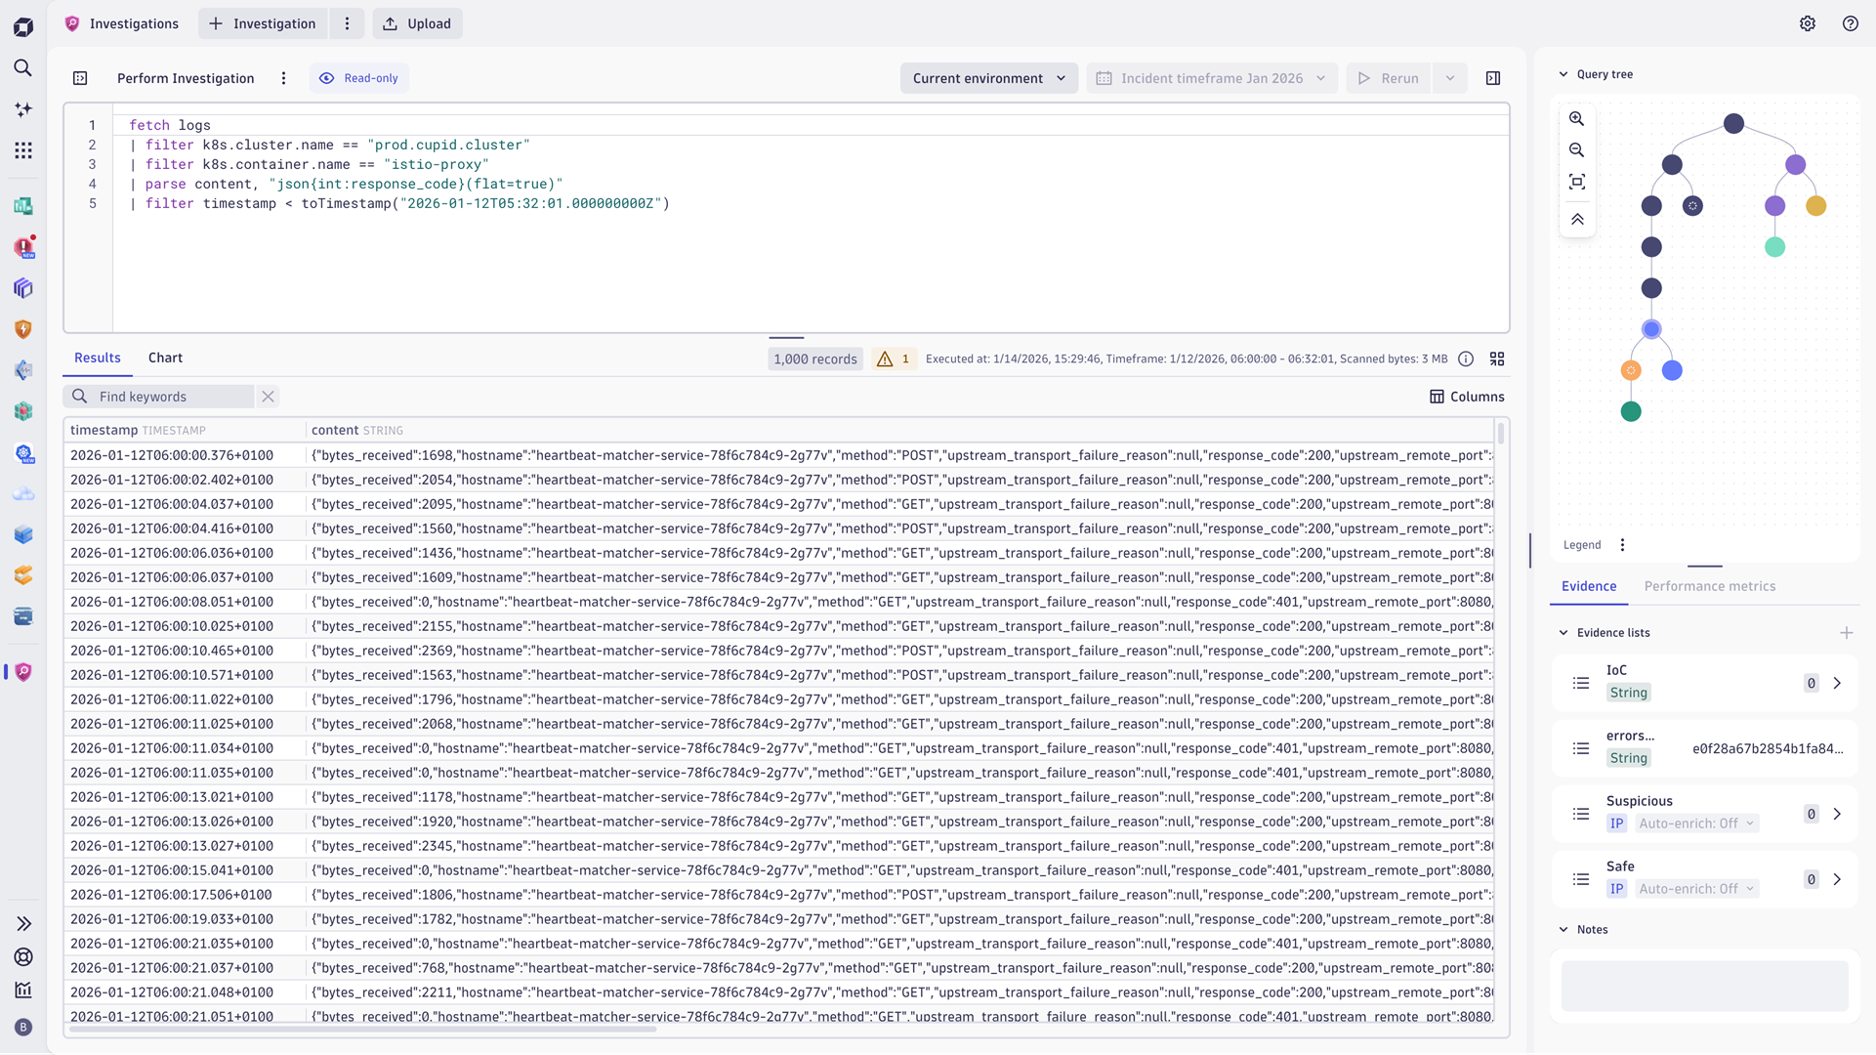
Task: Click the Upload button
Action: (417, 23)
